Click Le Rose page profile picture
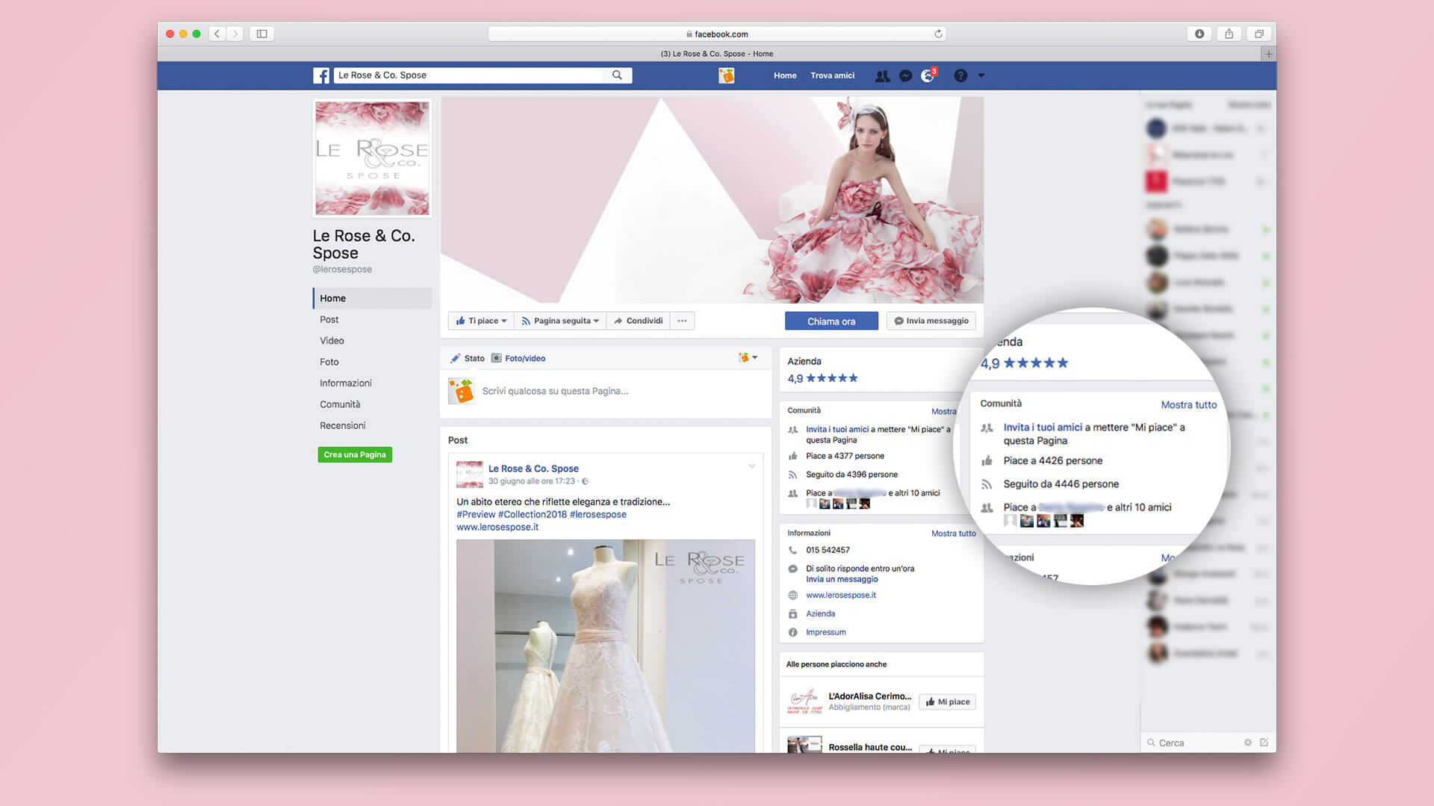Screen dimensions: 1434x806 [372, 158]
